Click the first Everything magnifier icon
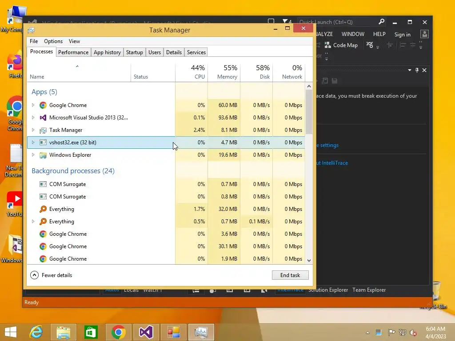Image resolution: width=455 pixels, height=341 pixels. pos(43,209)
